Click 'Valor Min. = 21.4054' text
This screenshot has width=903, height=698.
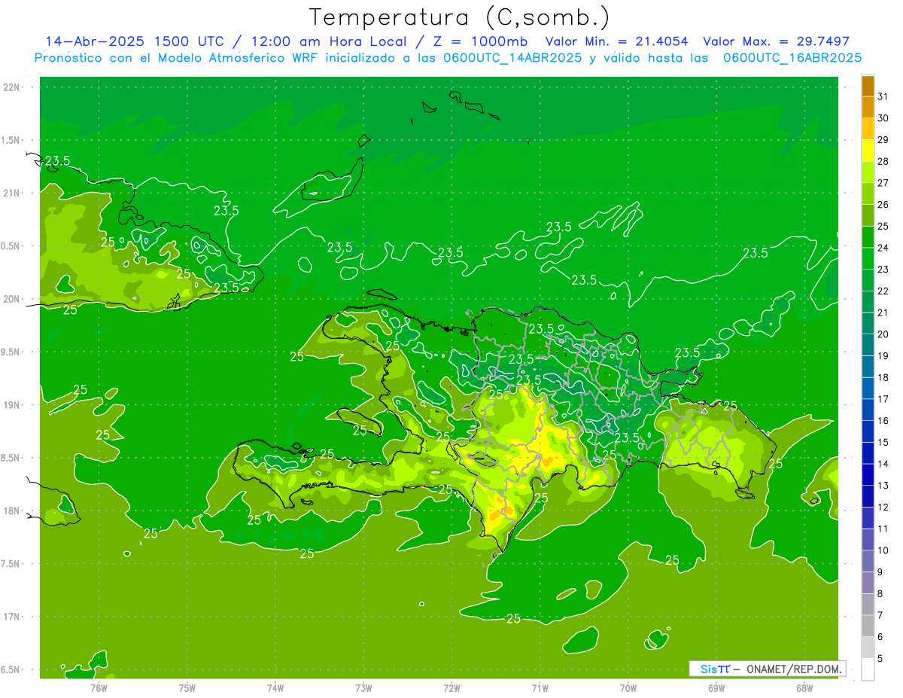point(616,41)
